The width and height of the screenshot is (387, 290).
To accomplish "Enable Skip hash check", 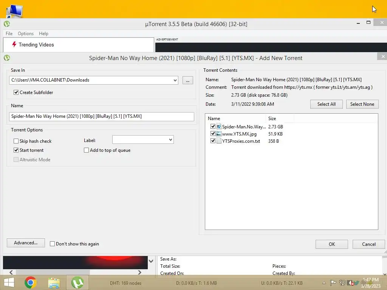I will 16,141.
